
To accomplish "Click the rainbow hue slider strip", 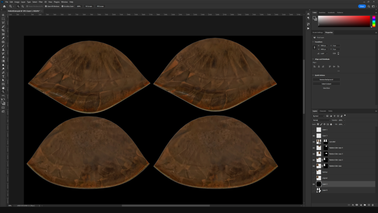I will [374, 21].
